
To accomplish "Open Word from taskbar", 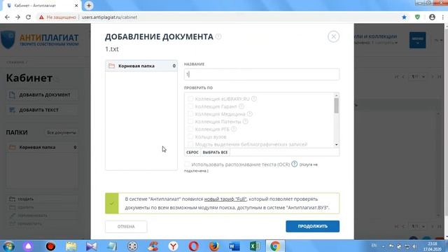I will [x=234, y=246].
